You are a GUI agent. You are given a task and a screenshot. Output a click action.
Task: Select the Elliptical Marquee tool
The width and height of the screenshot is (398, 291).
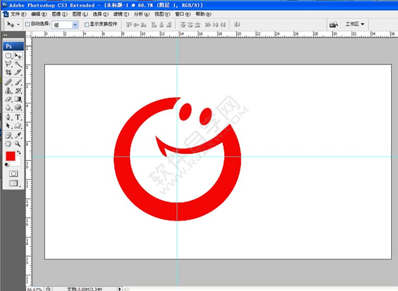pyautogui.click(x=8, y=56)
